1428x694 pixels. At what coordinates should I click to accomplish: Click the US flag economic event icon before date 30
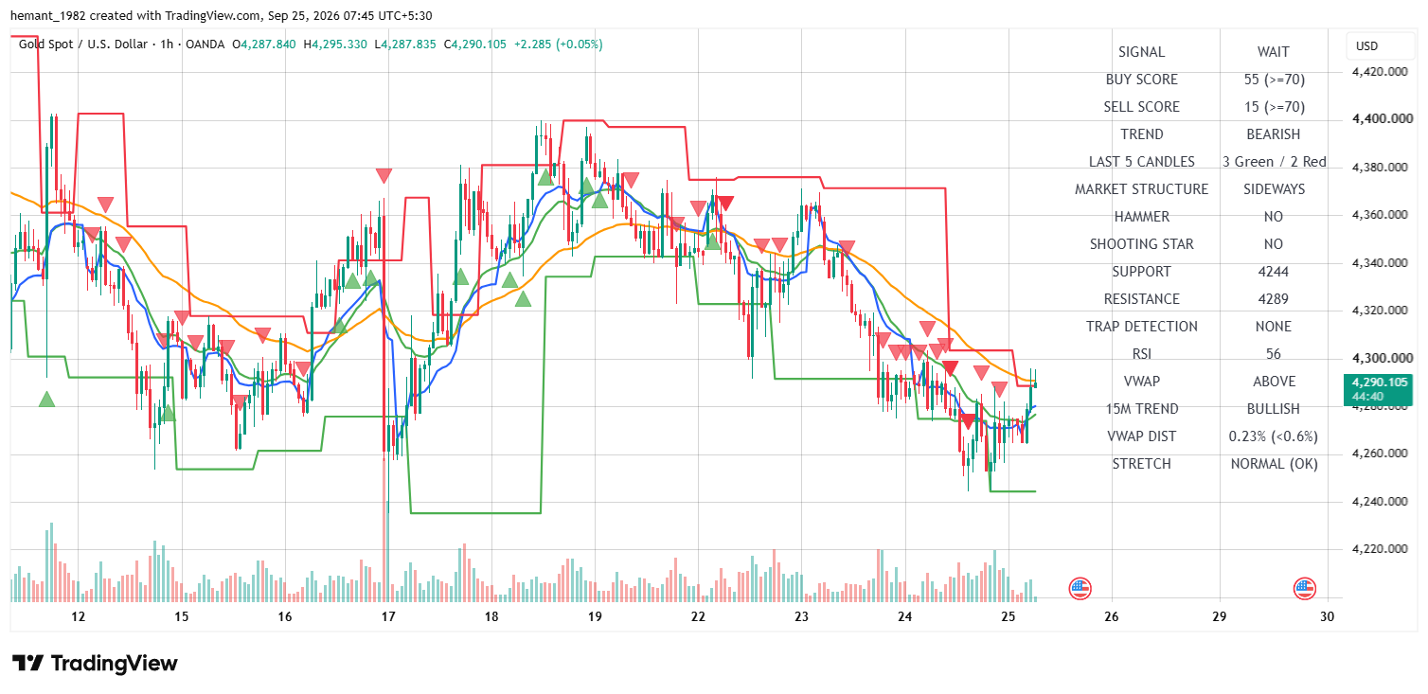[x=1305, y=588]
